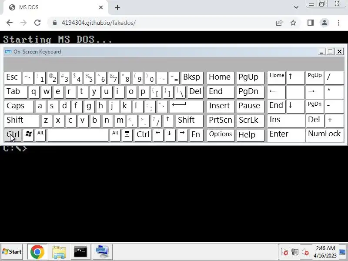Toggle right Ctrl key
The image size is (348, 261).
pyautogui.click(x=143, y=135)
